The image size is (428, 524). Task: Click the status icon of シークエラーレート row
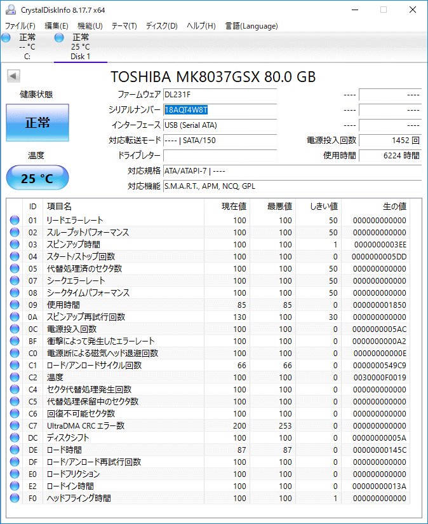tap(15, 280)
